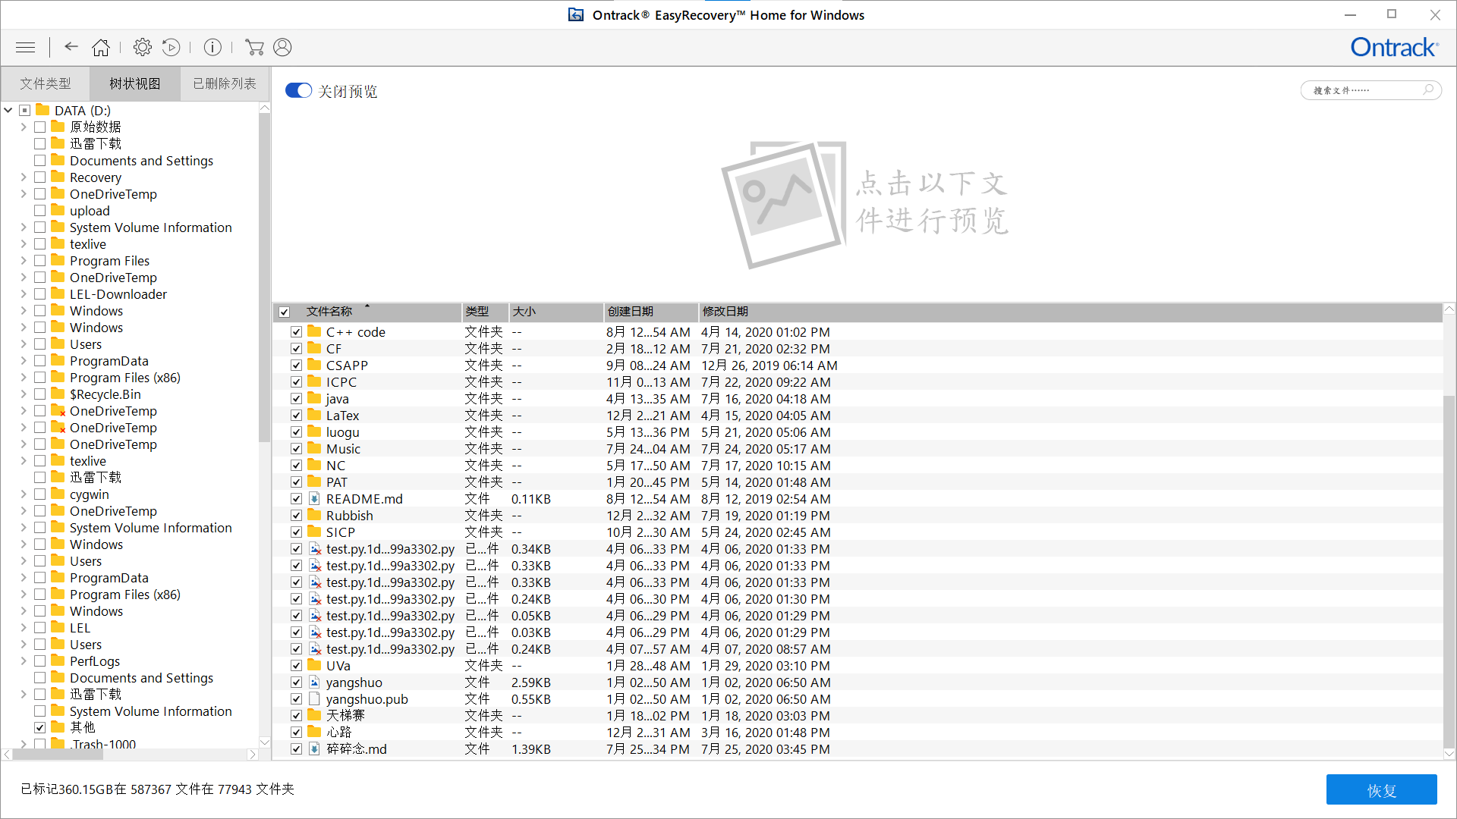Click the 恢复 recover button
Screen dimensions: 1457x819
1381,789
